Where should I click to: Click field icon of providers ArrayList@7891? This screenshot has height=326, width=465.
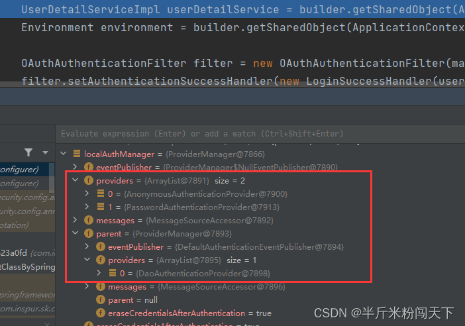point(89,180)
